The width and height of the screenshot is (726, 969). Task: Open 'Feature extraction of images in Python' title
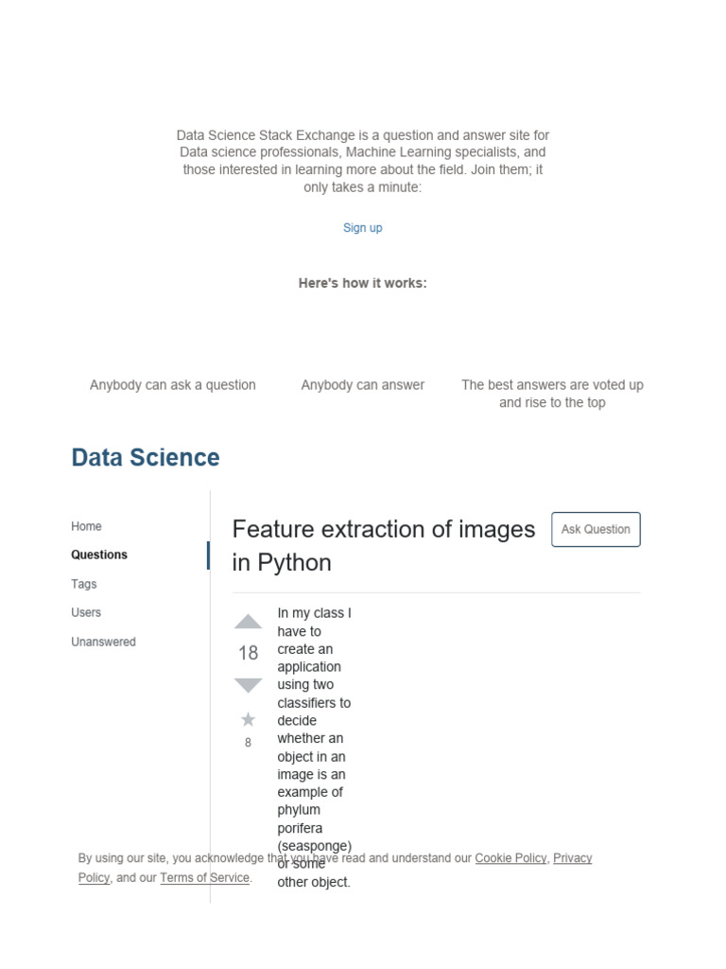[384, 545]
